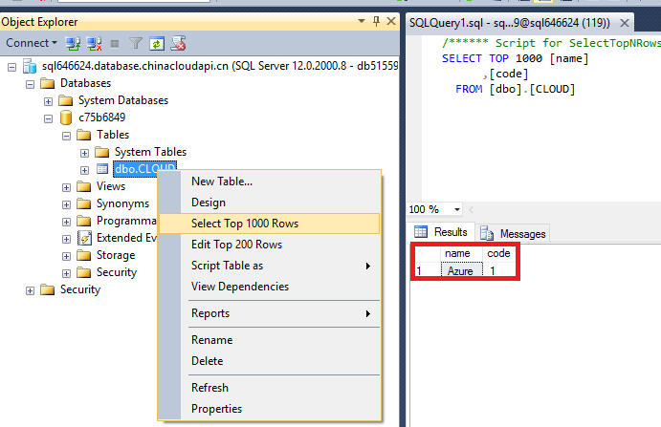Choose New Table... from context menu

click(x=270, y=181)
